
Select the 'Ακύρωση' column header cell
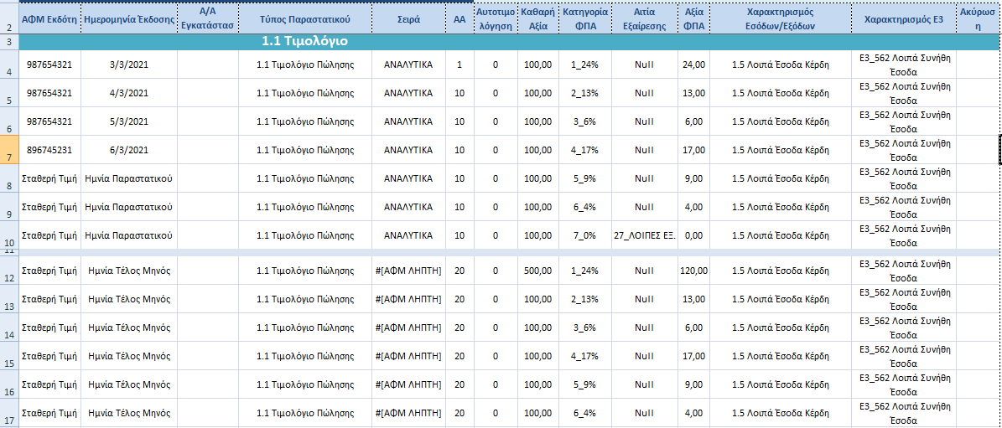pyautogui.click(x=978, y=18)
